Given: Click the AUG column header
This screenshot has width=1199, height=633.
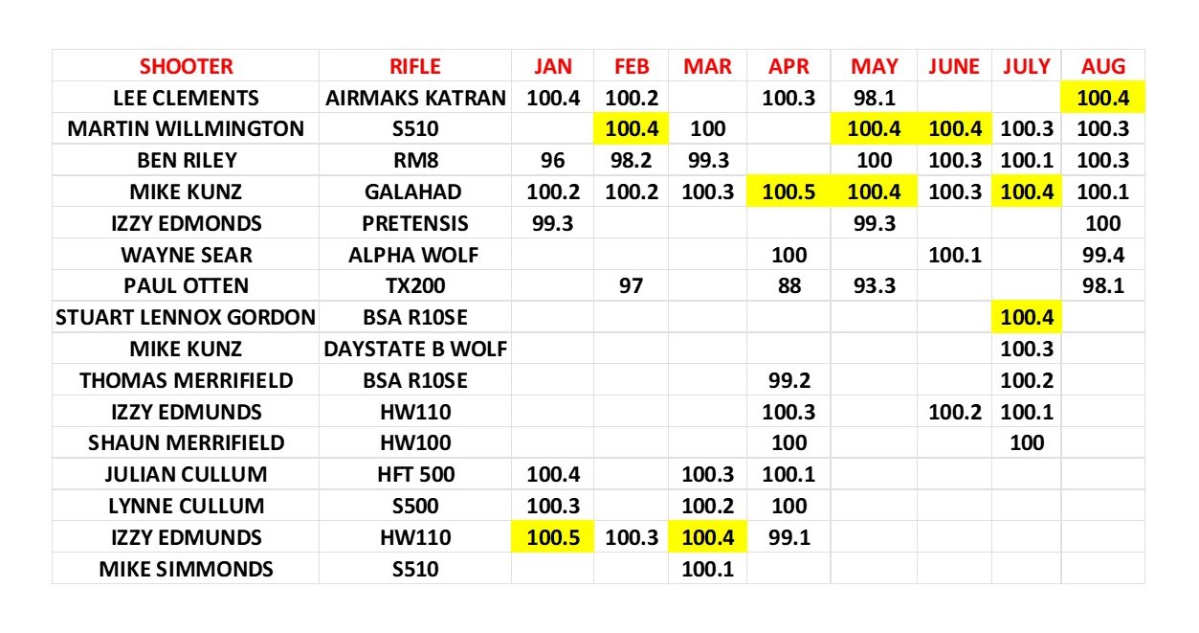Looking at the screenshot, I should point(1102,66).
